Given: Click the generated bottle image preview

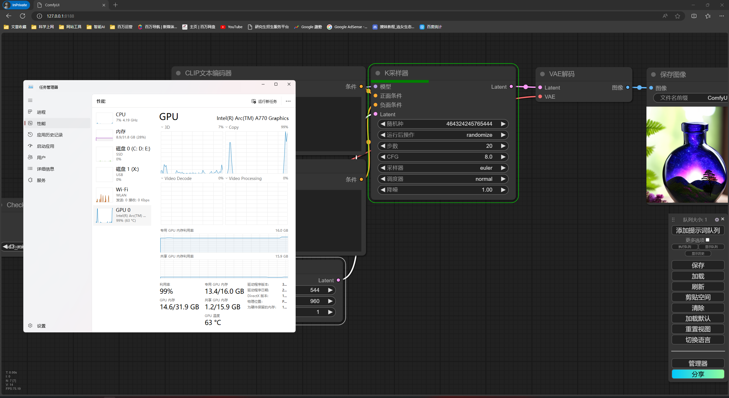Looking at the screenshot, I should [x=687, y=155].
